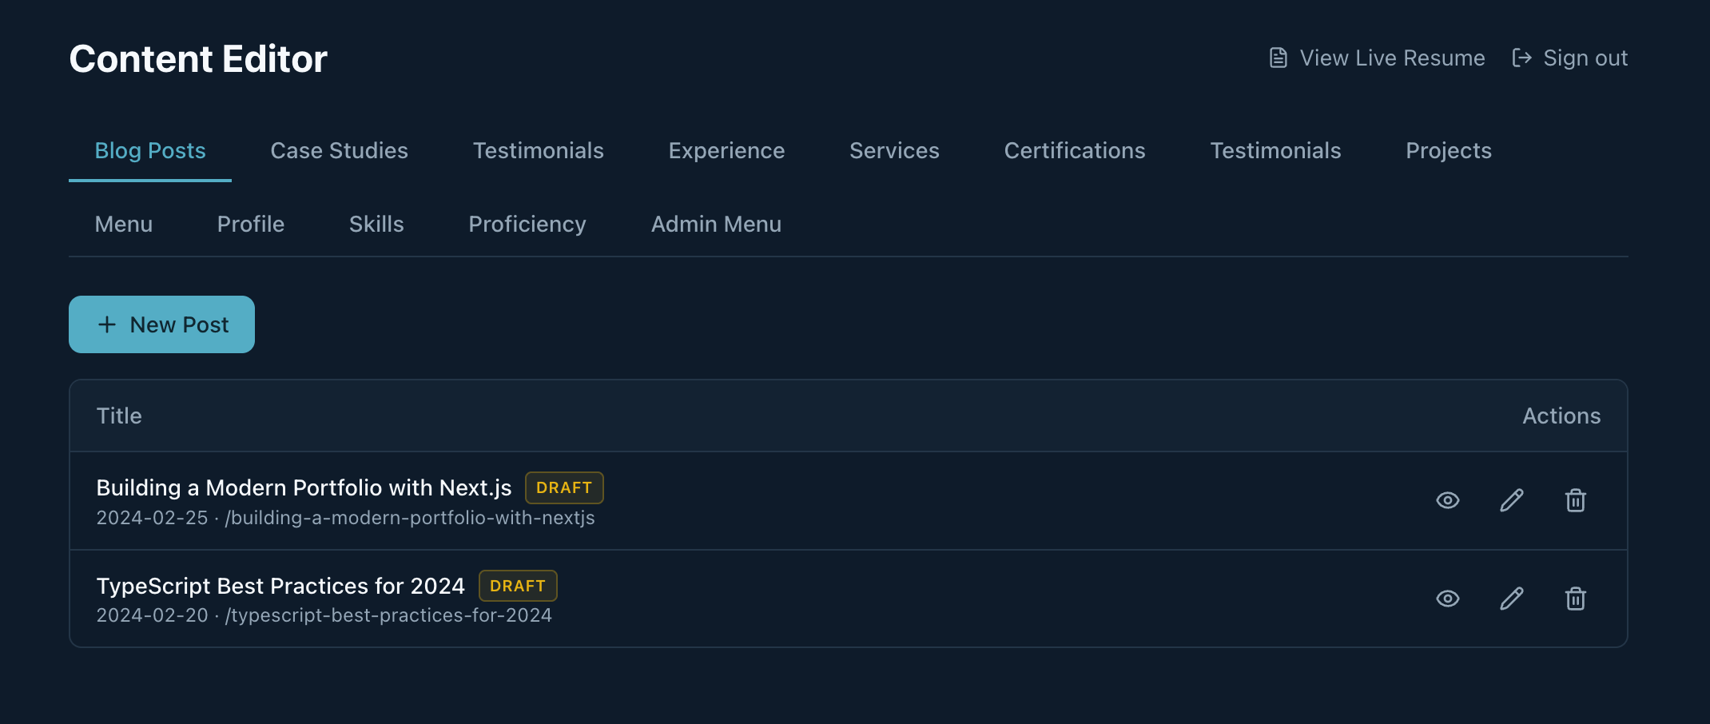Delete the Building a Modern Portfolio post

pos(1575,500)
